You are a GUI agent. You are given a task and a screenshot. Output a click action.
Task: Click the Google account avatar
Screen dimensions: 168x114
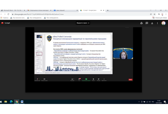tap(163, 23)
